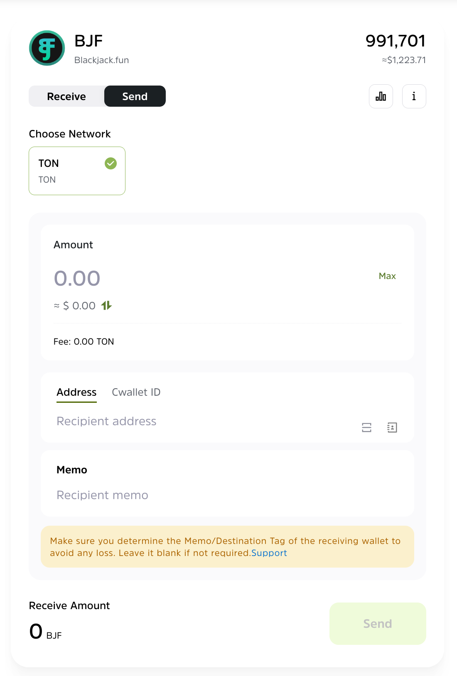This screenshot has height=676, width=457.
Task: Click Max to fill full balance
Action: (x=387, y=276)
